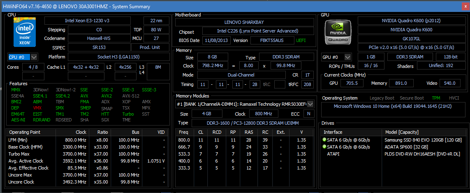Select the 800.0 frequency timing row
The image size is (470, 193).
coord(245,140)
